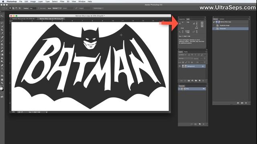The height and width of the screenshot is (144, 257).
Task: Delete layer using Layers panel trash icon
Action: pos(203,81)
